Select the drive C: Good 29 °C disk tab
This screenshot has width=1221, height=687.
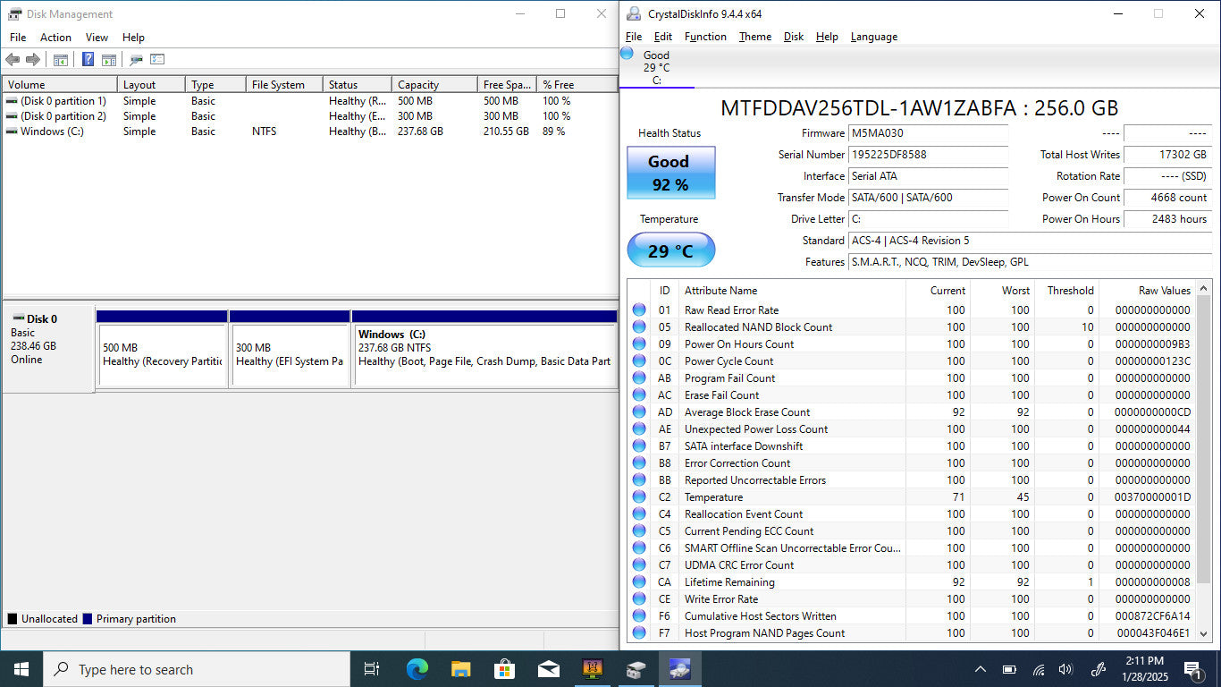(x=656, y=68)
